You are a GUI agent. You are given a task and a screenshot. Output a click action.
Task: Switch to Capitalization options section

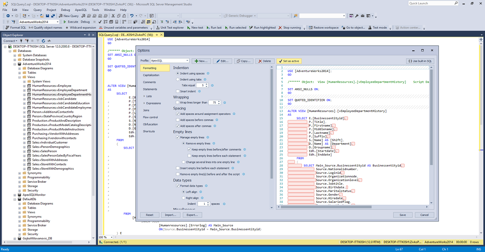(151, 75)
